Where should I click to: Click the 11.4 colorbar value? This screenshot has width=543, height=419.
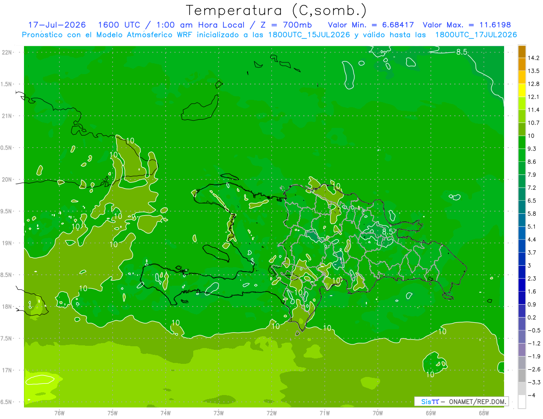click(x=534, y=110)
